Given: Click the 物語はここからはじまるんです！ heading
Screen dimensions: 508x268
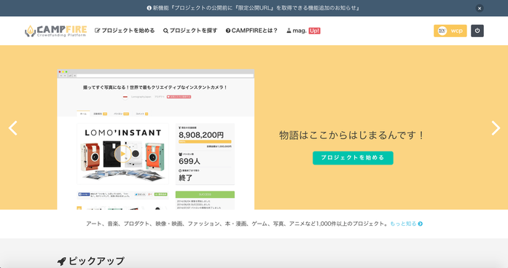Looking at the screenshot, I should pos(353,135).
